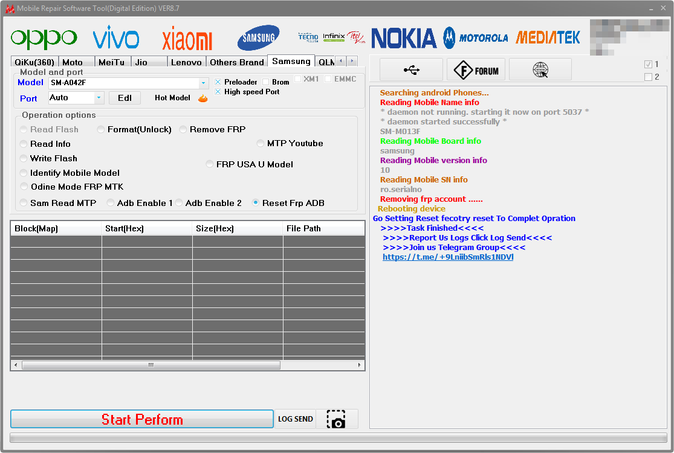
Task: Toggle the Preloader checkbox
Action: (218, 82)
